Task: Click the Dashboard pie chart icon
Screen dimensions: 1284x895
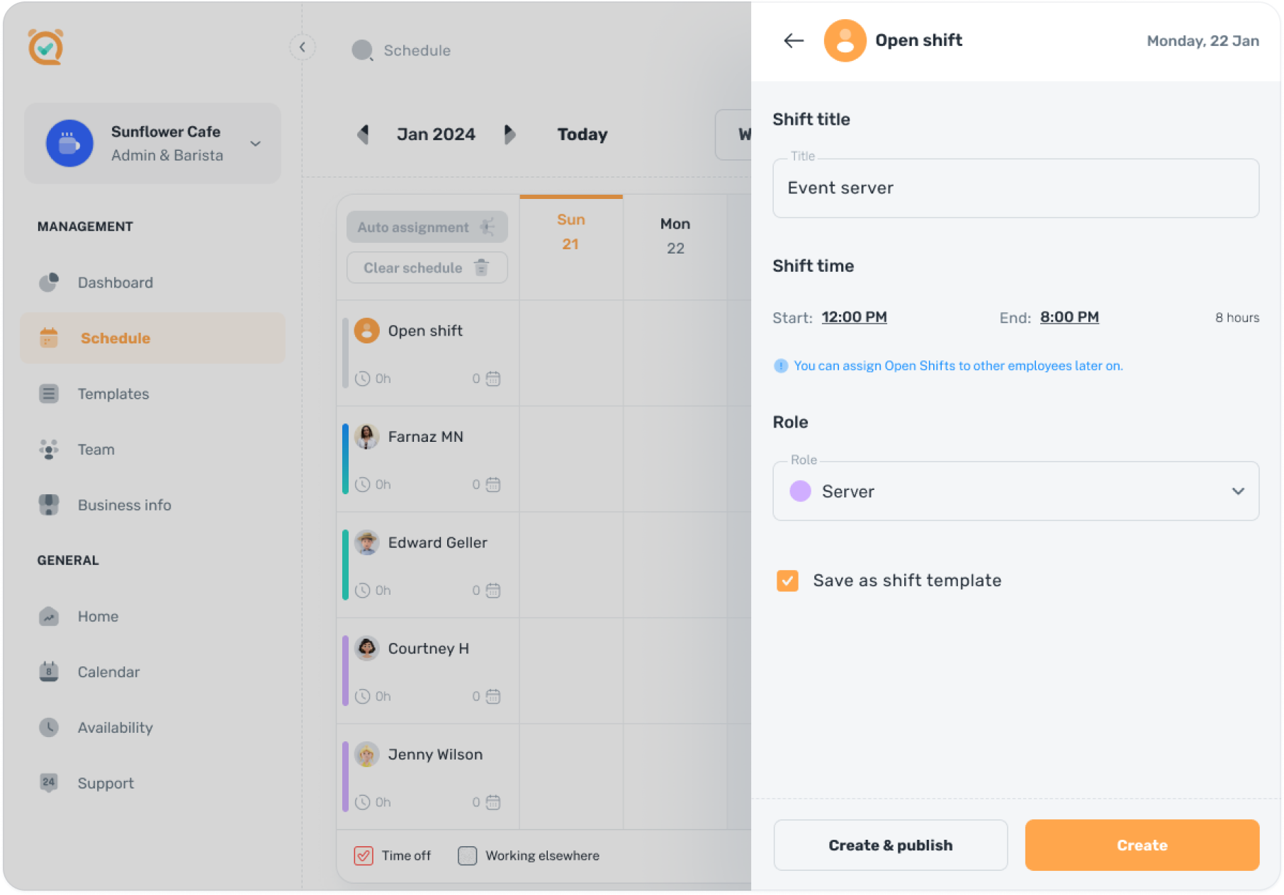Action: (x=49, y=283)
